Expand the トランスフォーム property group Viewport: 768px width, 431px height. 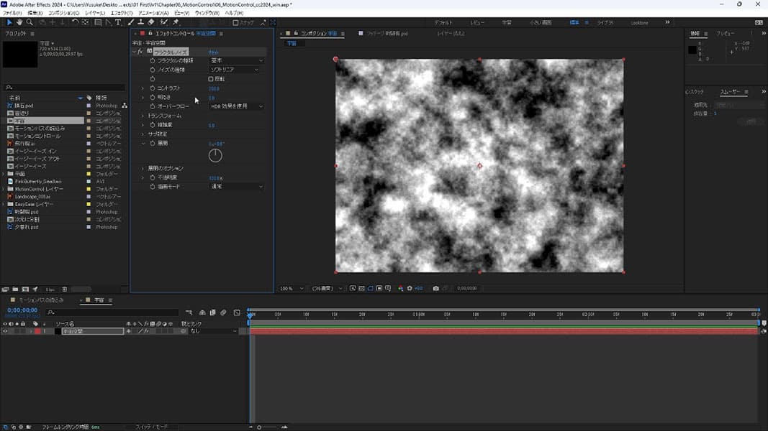point(143,116)
